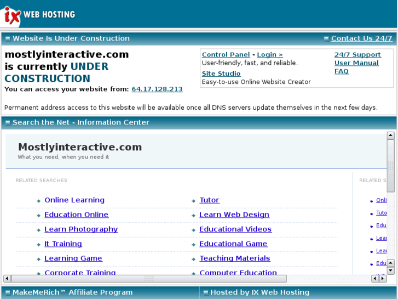Open the Learn Web Design related search
Viewport: 398px width, 299px height.
(x=234, y=215)
